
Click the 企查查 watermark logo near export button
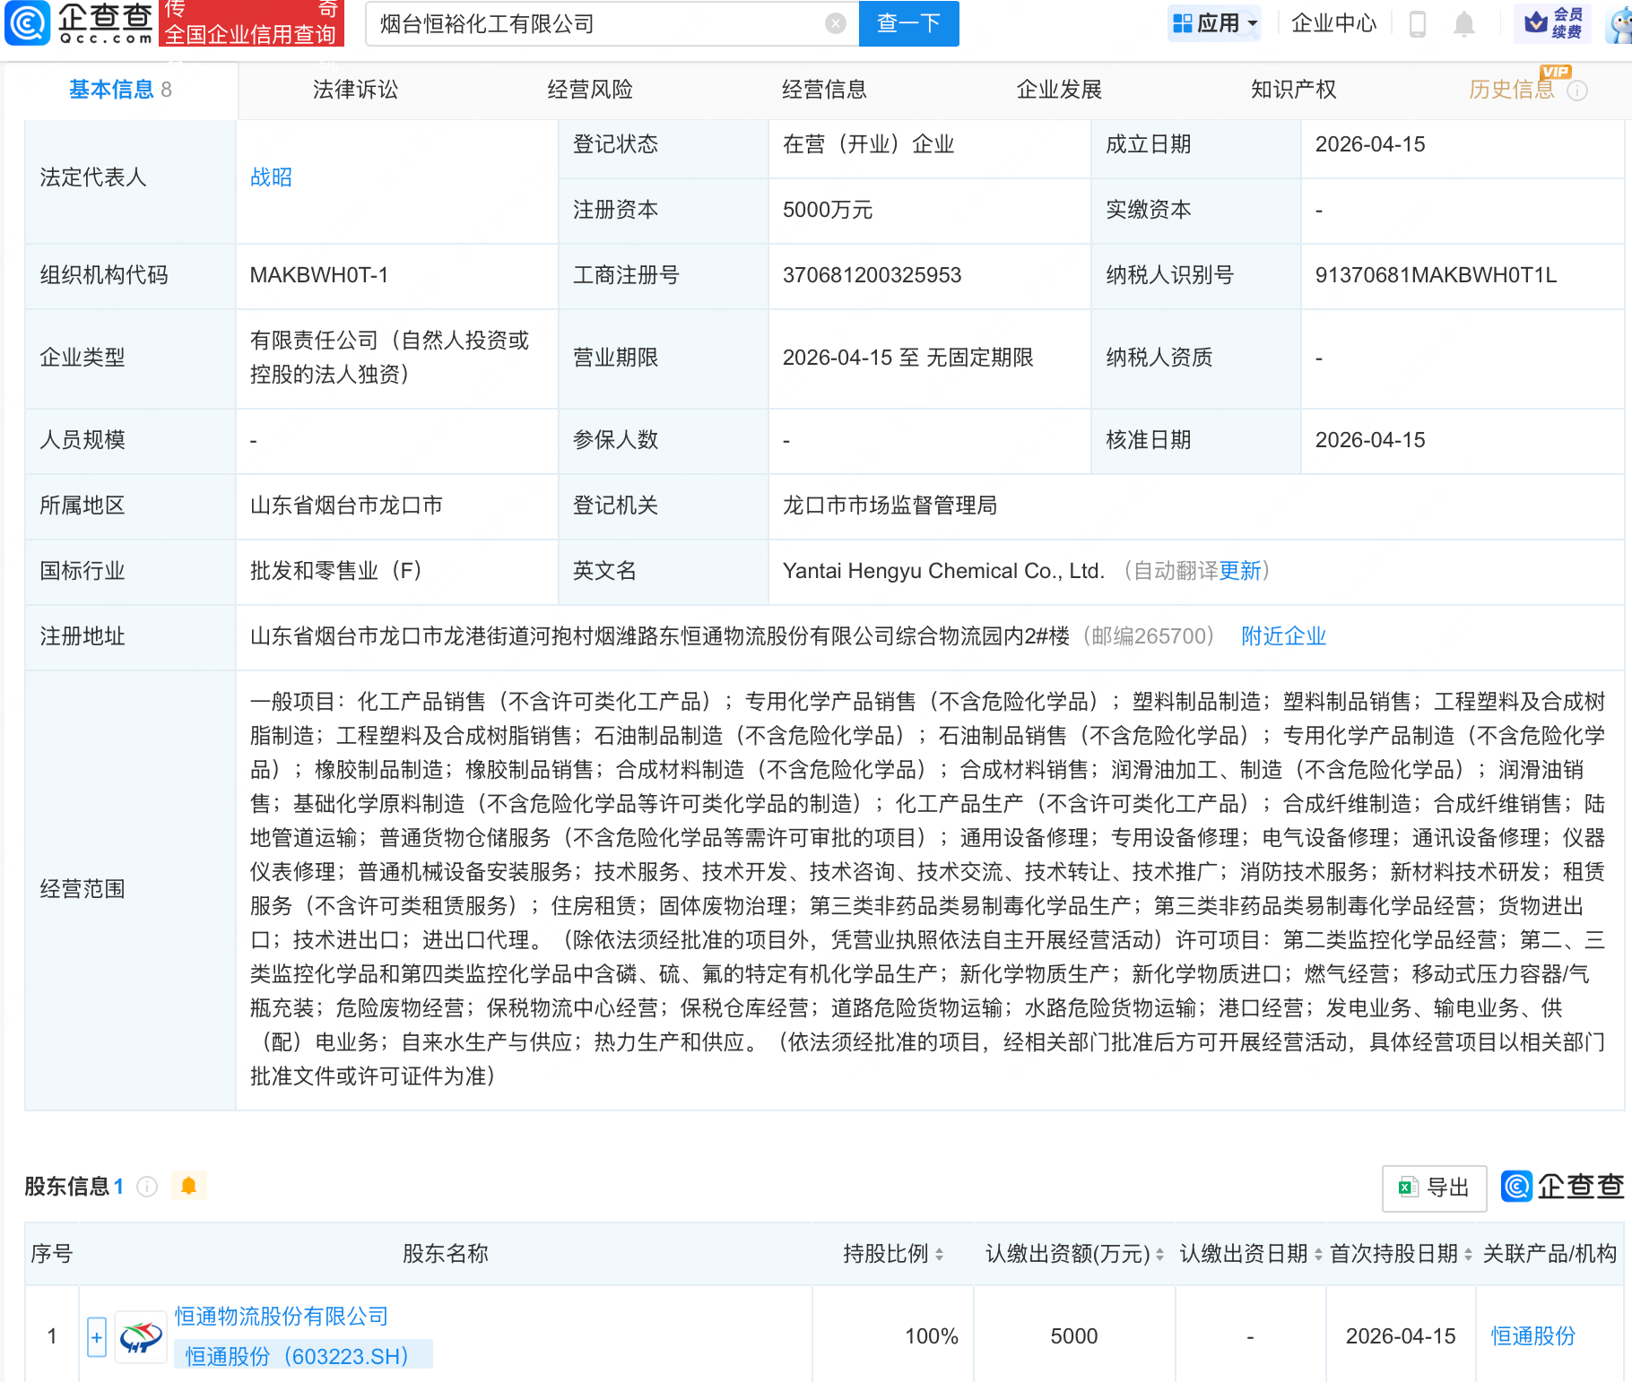1560,1187
